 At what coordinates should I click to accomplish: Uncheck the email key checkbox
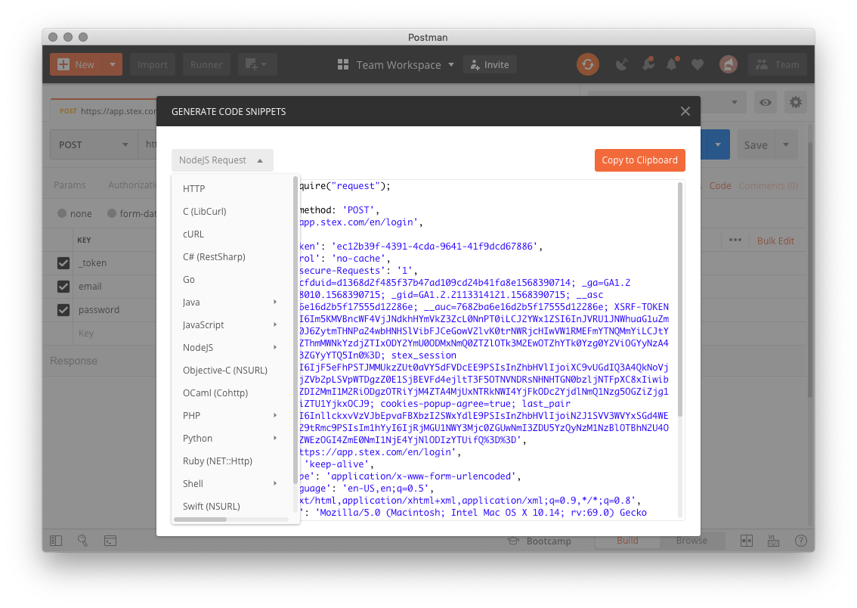click(x=63, y=287)
